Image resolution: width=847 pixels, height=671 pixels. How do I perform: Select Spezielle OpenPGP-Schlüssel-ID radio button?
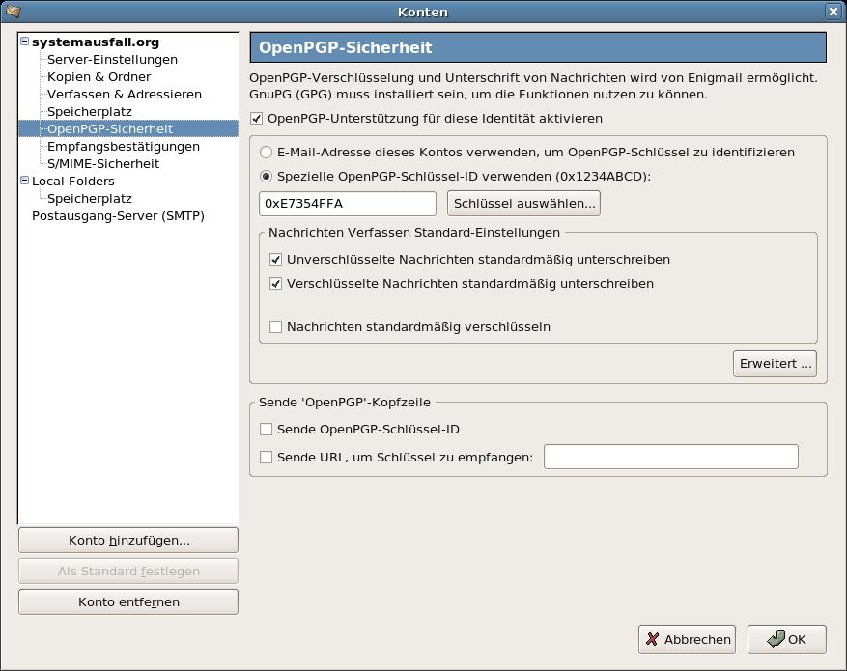tap(266, 177)
